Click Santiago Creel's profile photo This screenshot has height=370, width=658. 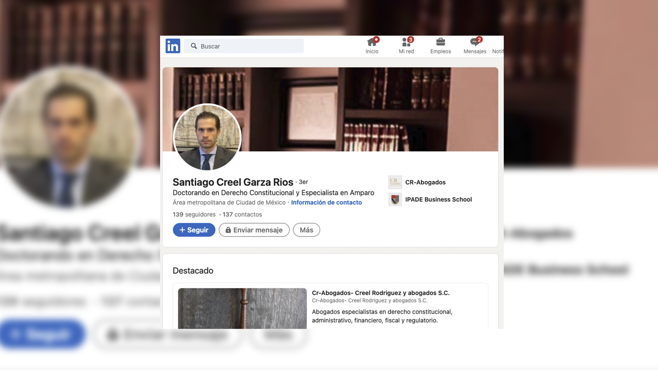[x=207, y=137]
